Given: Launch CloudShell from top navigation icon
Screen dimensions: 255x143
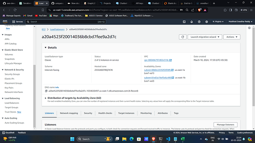Looking at the screenshot, I should (184, 21).
